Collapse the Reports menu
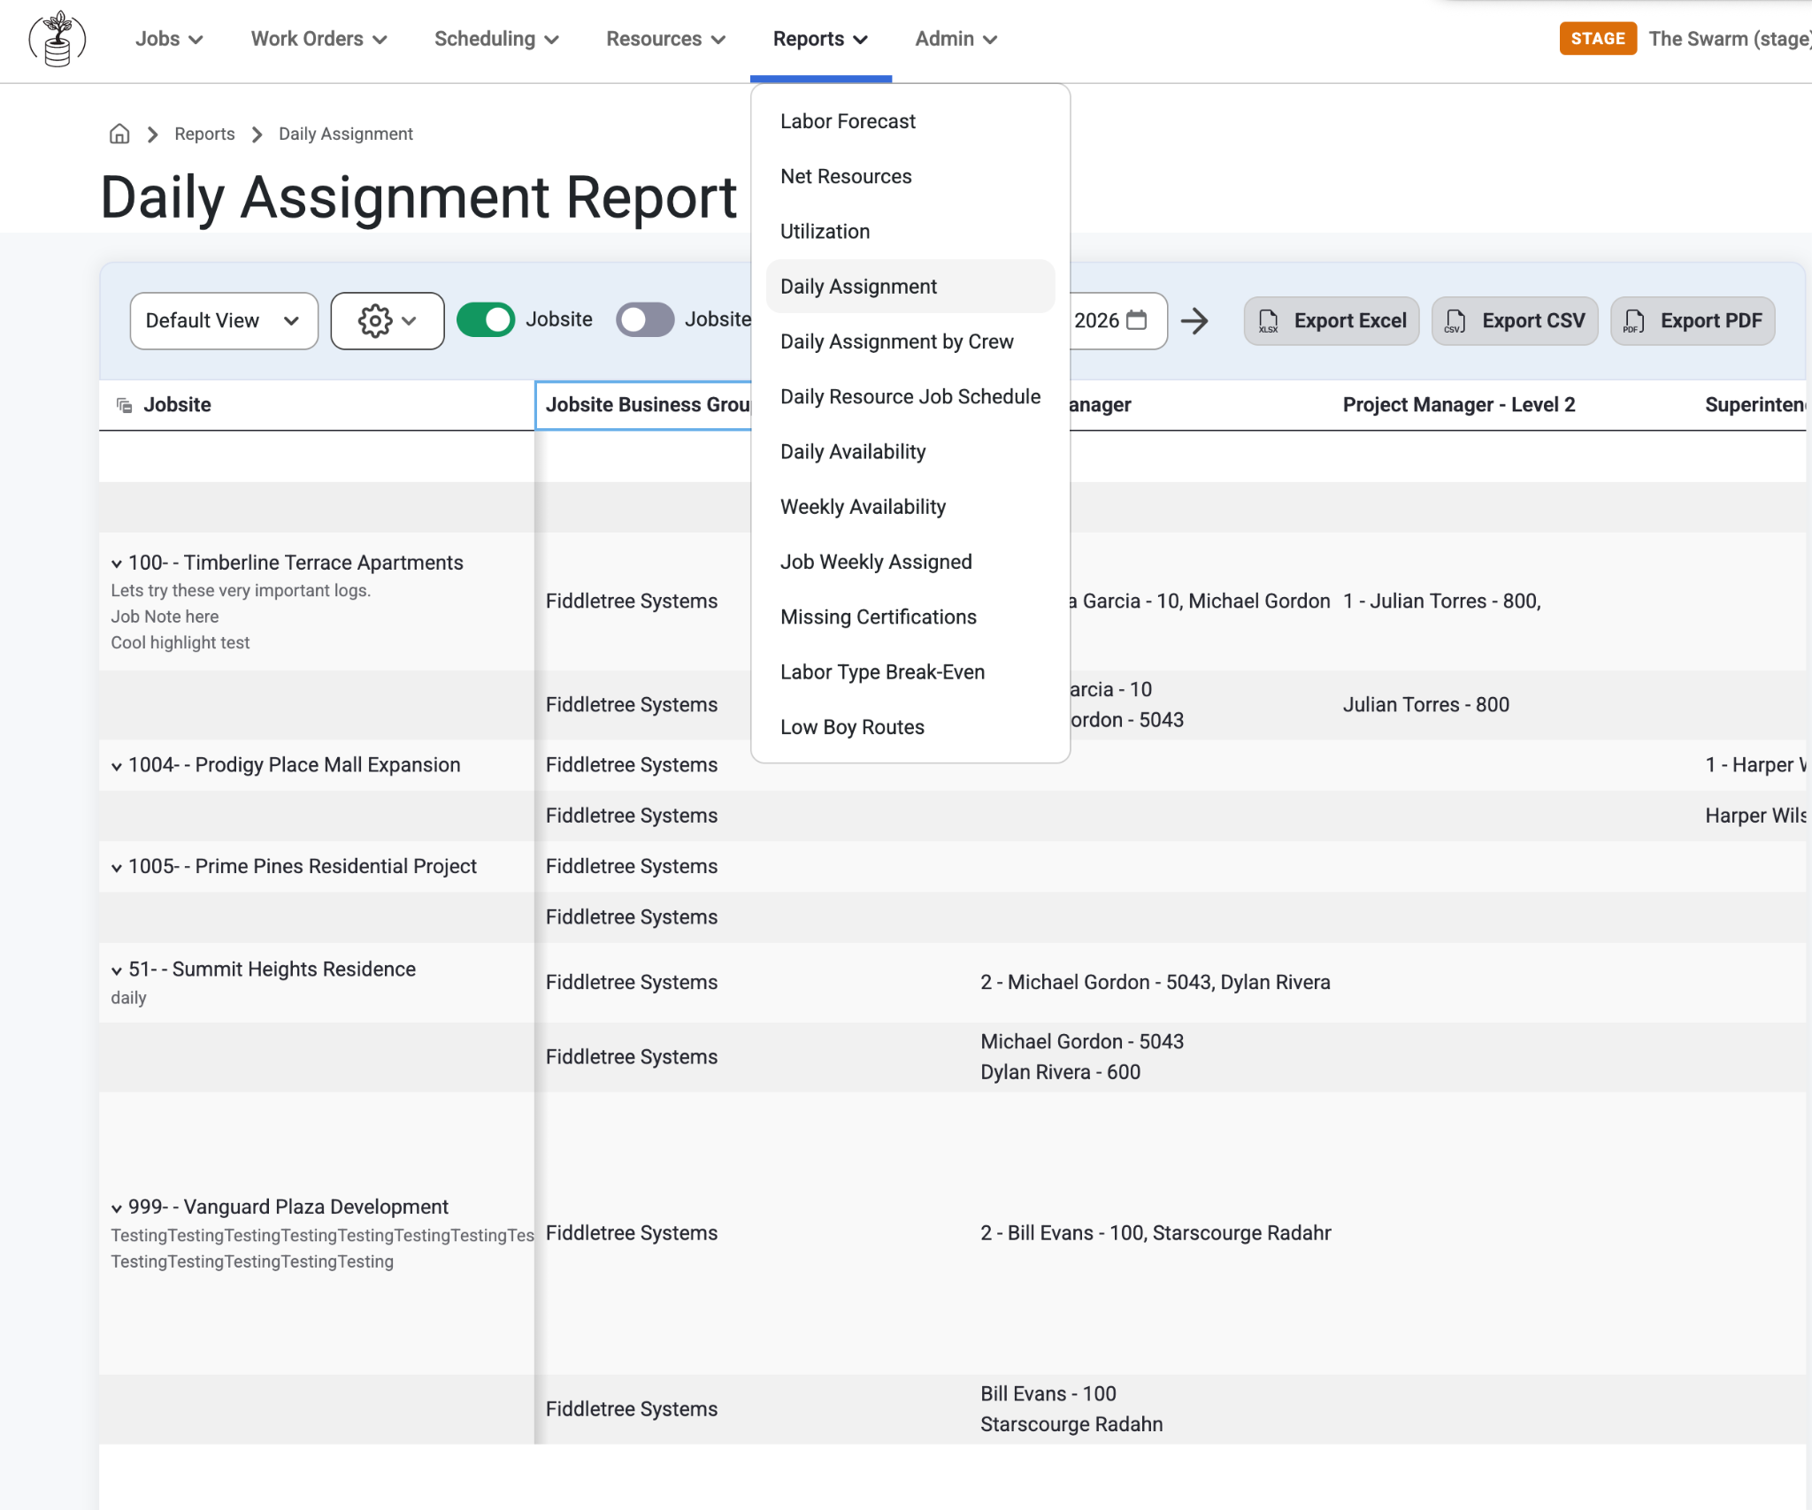Screen dimensions: 1812x1510 [x=820, y=39]
